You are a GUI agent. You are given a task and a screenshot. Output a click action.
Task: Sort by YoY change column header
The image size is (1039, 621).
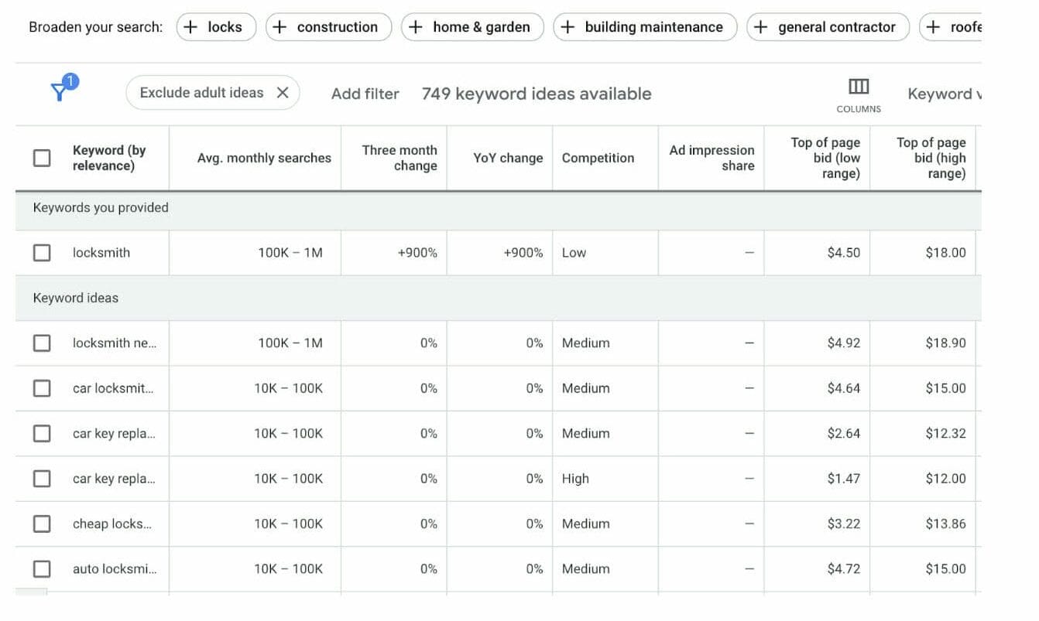pyautogui.click(x=508, y=158)
